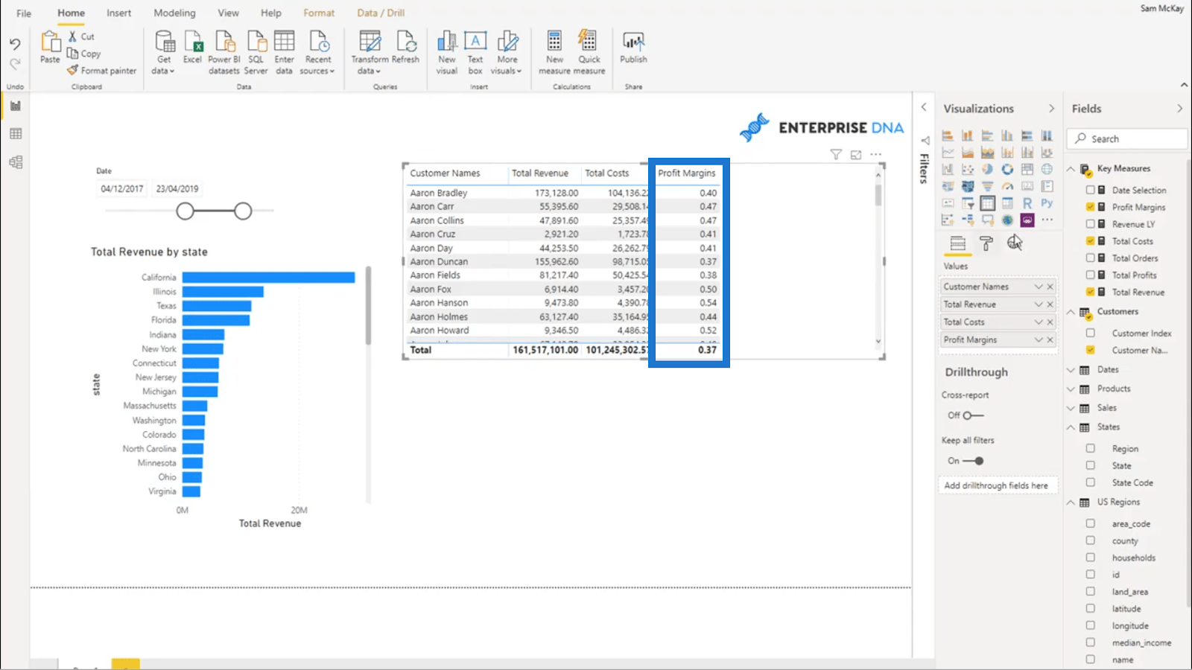The width and height of the screenshot is (1192, 670).
Task: Sort by Customer Names column header
Action: click(x=445, y=173)
